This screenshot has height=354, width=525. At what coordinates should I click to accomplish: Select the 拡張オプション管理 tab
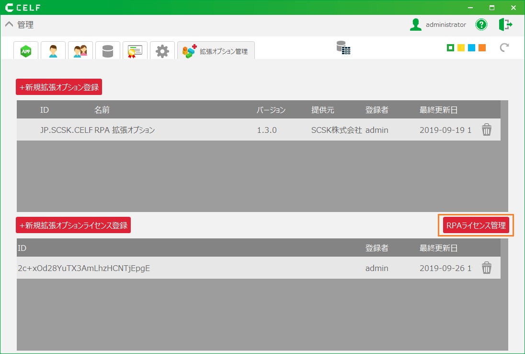click(x=216, y=51)
